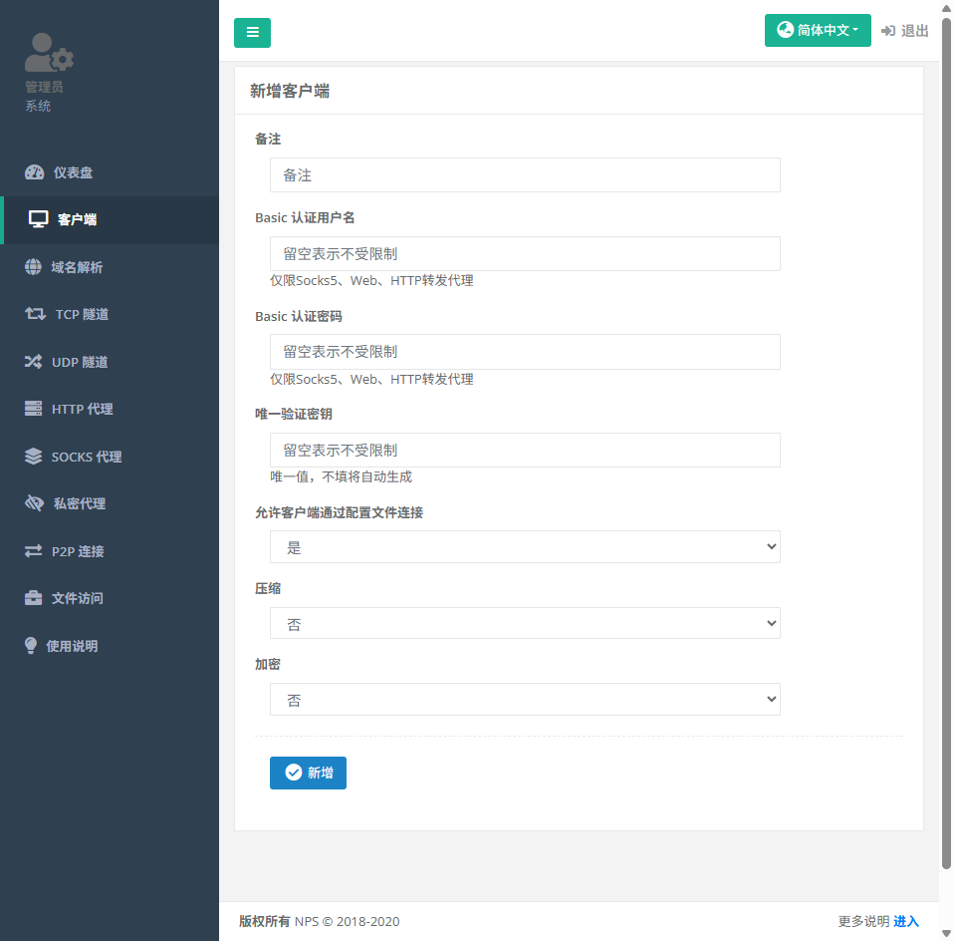Click the layers icon for SOCKS 代理
Image resolution: width=954 pixels, height=941 pixels.
[33, 457]
